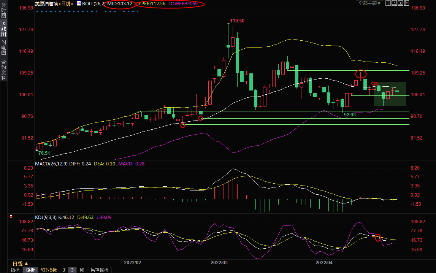Click the 另存模板 button

[99, 270]
